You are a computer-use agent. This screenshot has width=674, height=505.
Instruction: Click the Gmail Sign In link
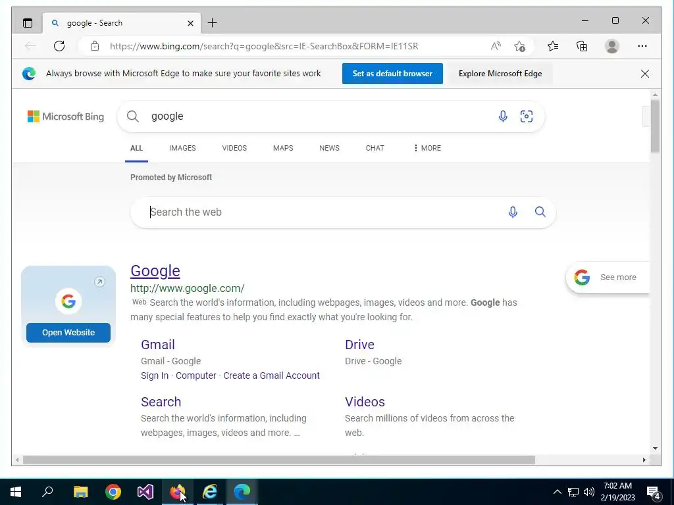tap(155, 375)
